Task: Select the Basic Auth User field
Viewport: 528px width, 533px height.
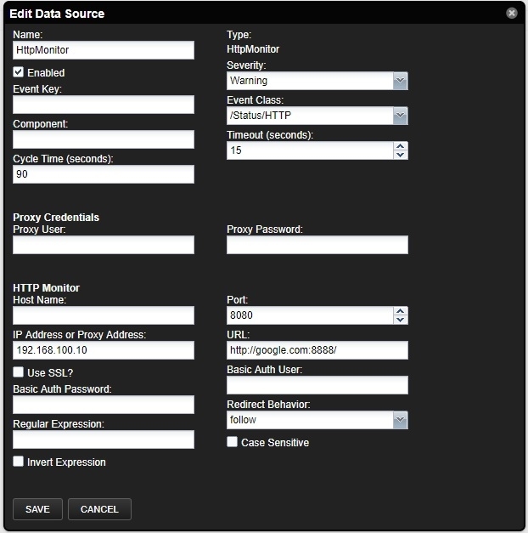Action: click(317, 385)
